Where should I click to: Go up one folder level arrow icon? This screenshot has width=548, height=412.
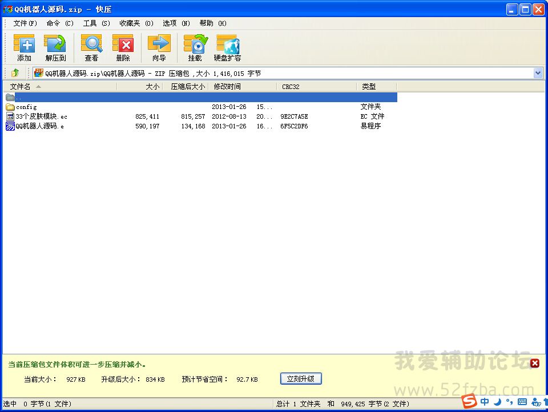[15, 73]
